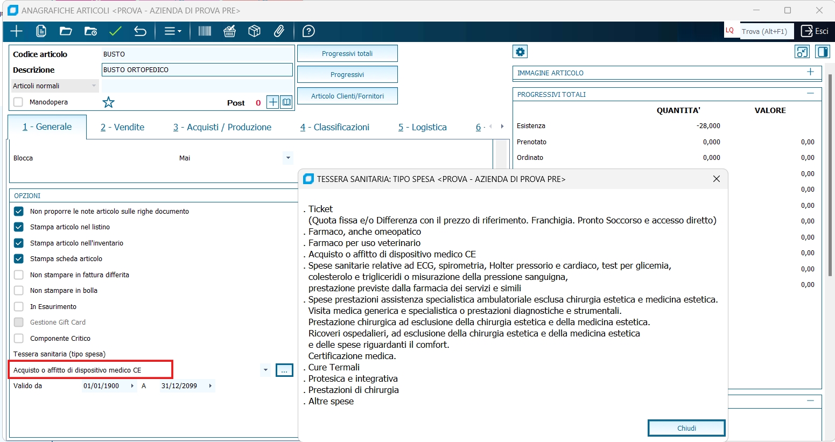
Task: Close the Tessera Sanitaria dialog with X
Action: click(716, 179)
